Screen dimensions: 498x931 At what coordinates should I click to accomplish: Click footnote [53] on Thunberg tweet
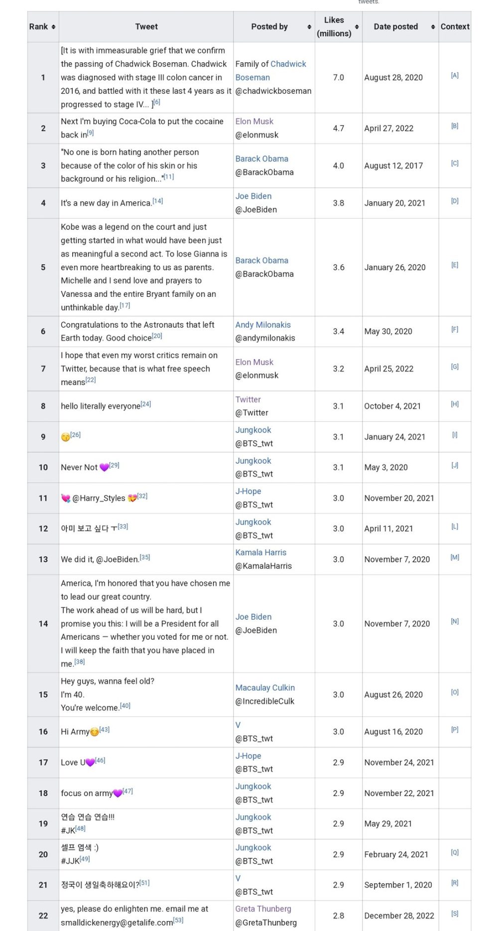pyautogui.click(x=178, y=920)
